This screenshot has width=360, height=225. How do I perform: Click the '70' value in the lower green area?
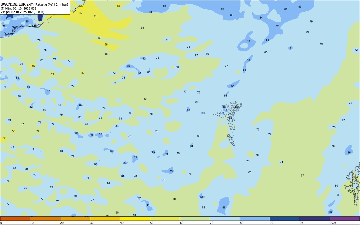tap(174, 199)
